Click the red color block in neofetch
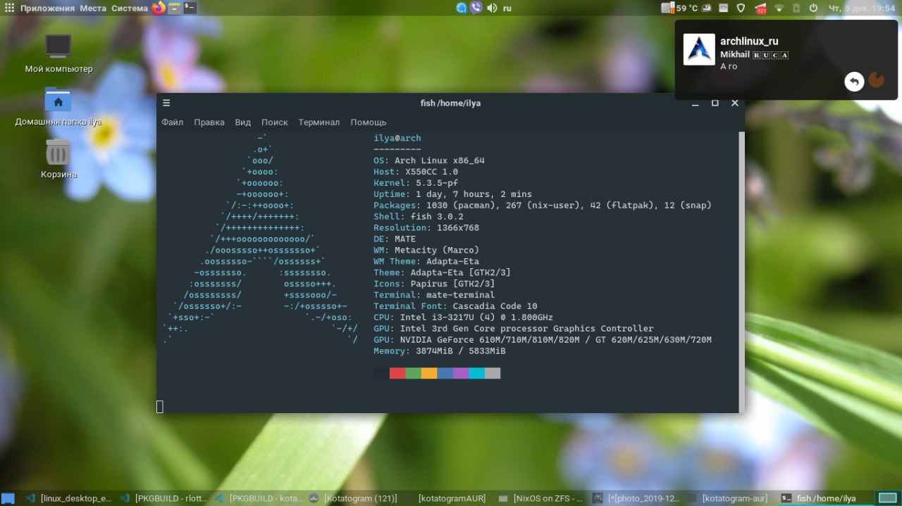902x506 pixels. coord(397,373)
